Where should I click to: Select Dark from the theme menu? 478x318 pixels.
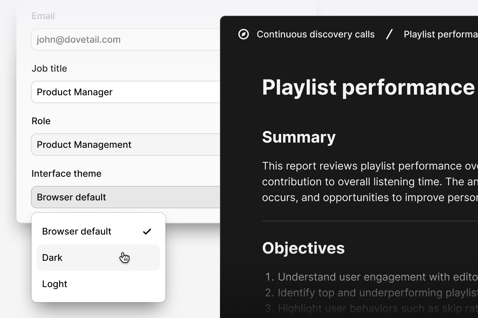pyautogui.click(x=82, y=258)
